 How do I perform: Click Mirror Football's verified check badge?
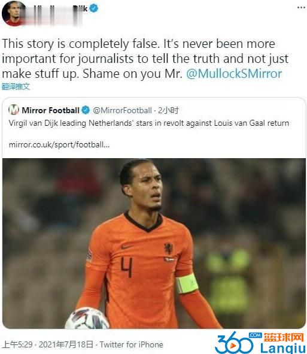point(86,110)
